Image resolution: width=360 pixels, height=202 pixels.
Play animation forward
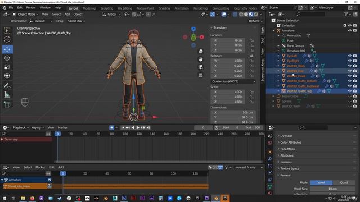(138, 127)
